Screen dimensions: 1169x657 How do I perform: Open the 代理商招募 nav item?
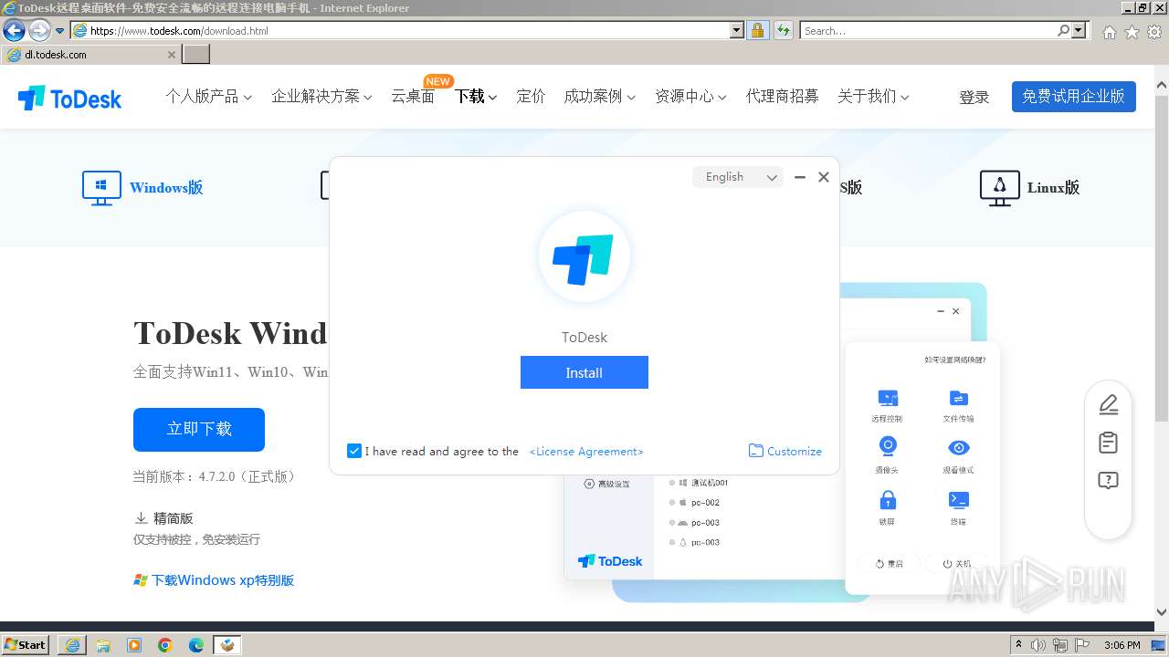[782, 96]
